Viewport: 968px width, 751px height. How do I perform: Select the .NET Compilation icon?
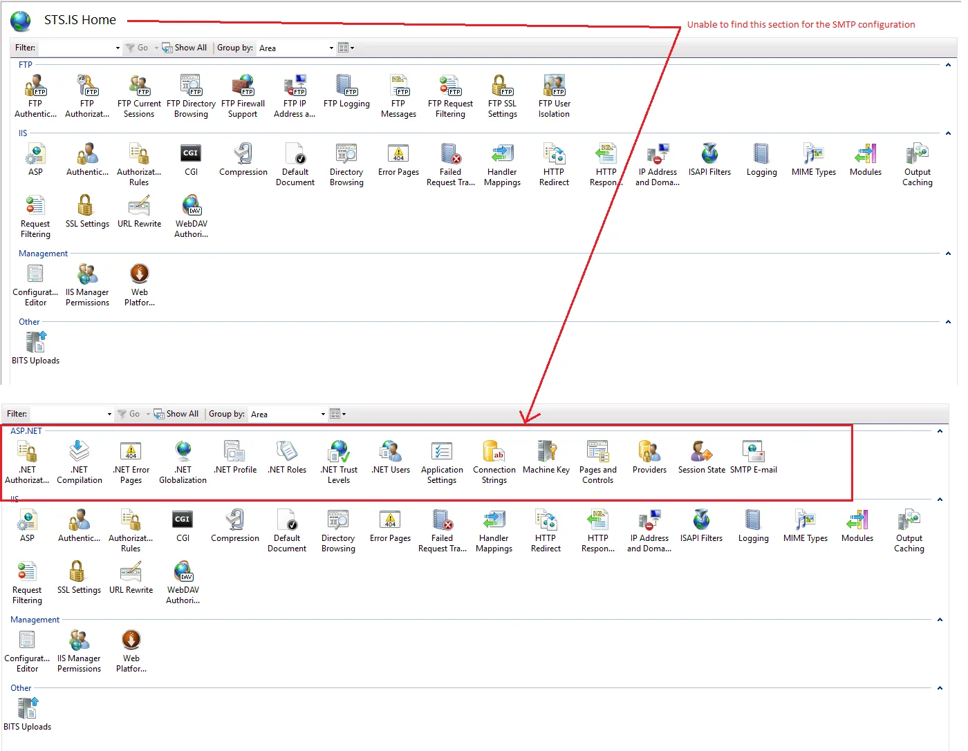point(80,451)
